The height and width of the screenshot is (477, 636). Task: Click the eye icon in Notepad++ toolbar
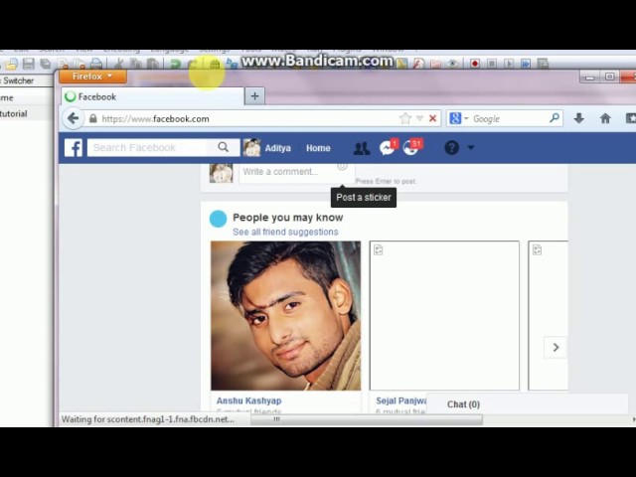coord(453,64)
